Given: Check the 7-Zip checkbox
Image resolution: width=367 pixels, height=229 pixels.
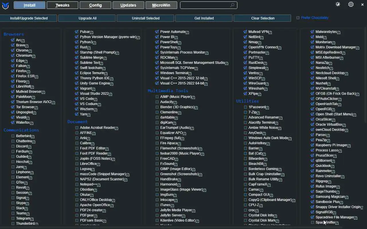Looking at the screenshot, I should (x=245, y=112).
